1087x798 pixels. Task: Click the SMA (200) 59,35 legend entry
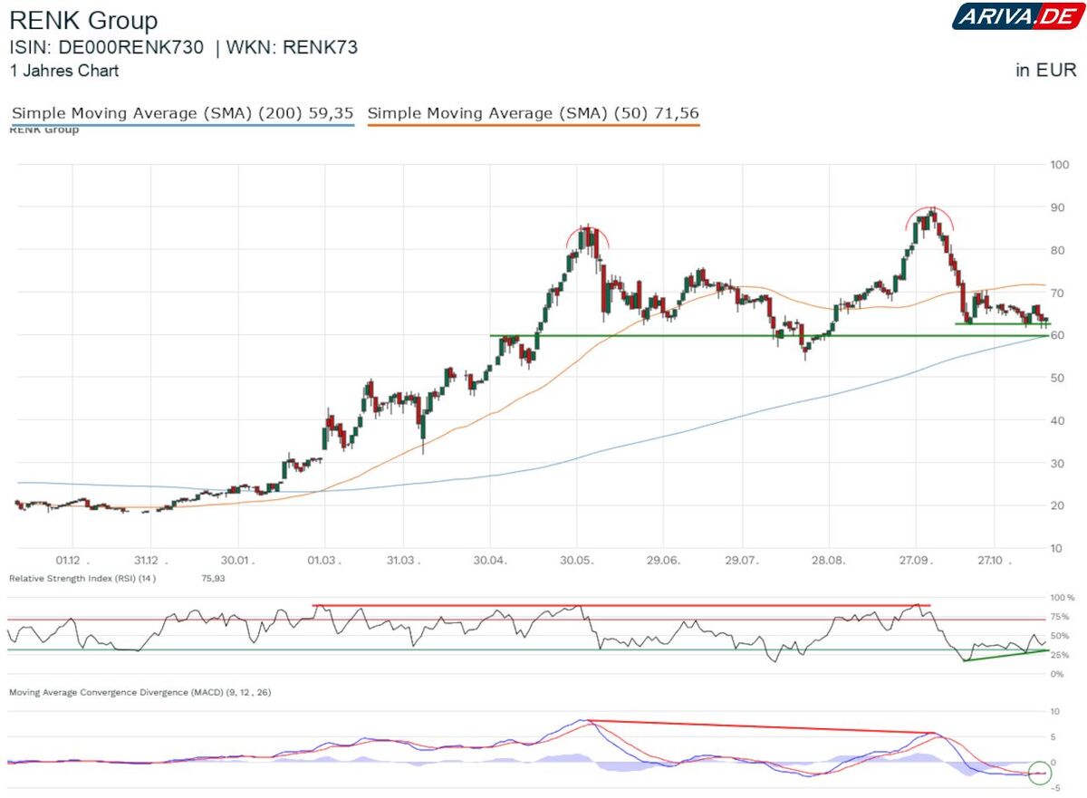182,113
